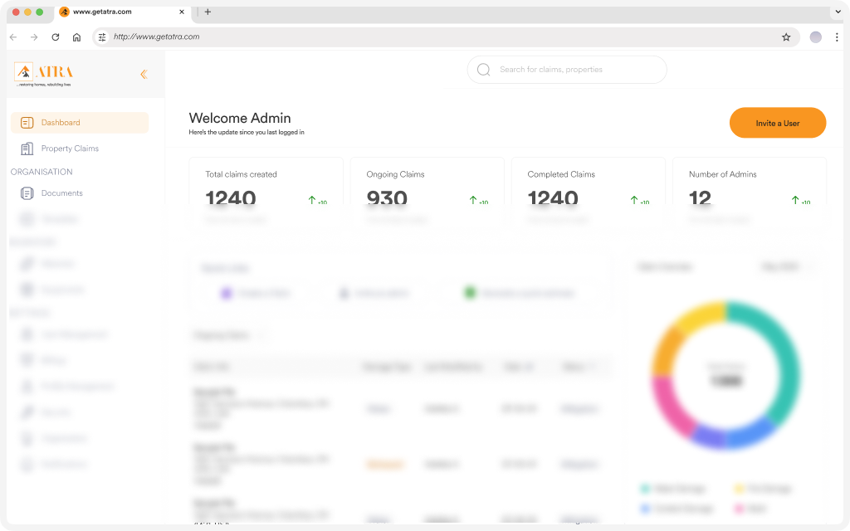Reload the page

[x=56, y=37]
